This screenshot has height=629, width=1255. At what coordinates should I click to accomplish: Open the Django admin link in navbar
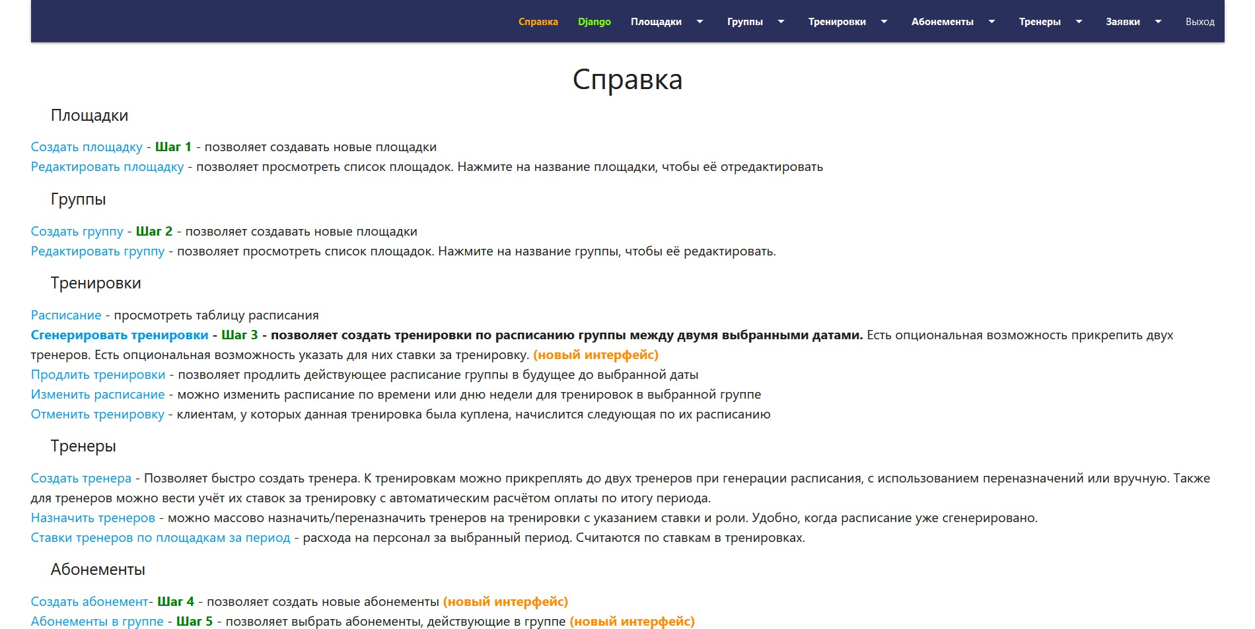click(x=594, y=22)
